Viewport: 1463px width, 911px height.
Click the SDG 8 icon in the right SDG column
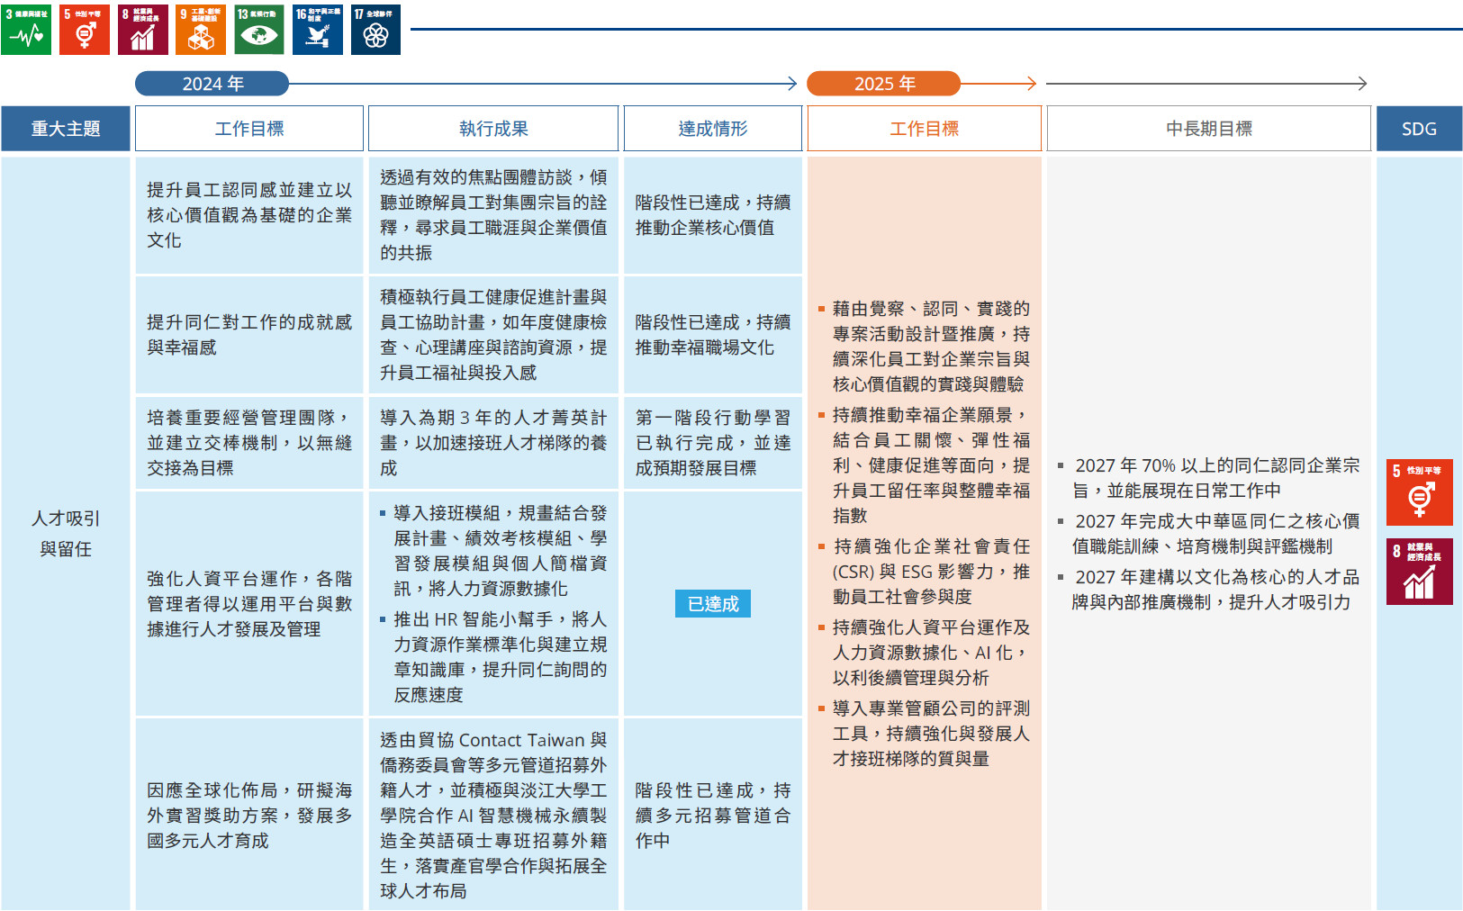click(1419, 572)
